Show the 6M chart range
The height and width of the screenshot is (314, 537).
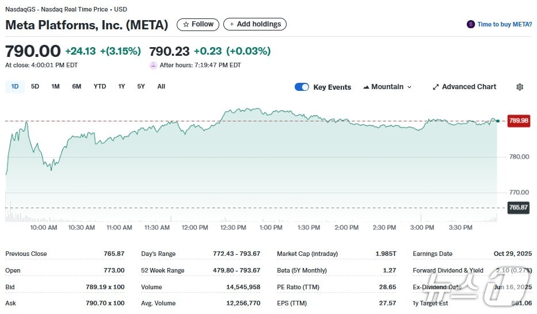[x=77, y=86]
